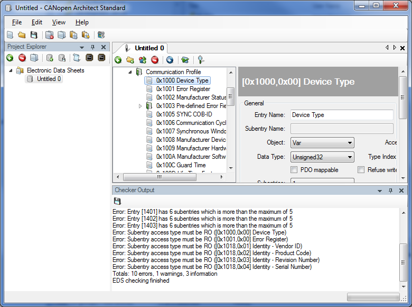Click error line for Entry [1401]
The height and width of the screenshot is (307, 412).
coord(202,212)
